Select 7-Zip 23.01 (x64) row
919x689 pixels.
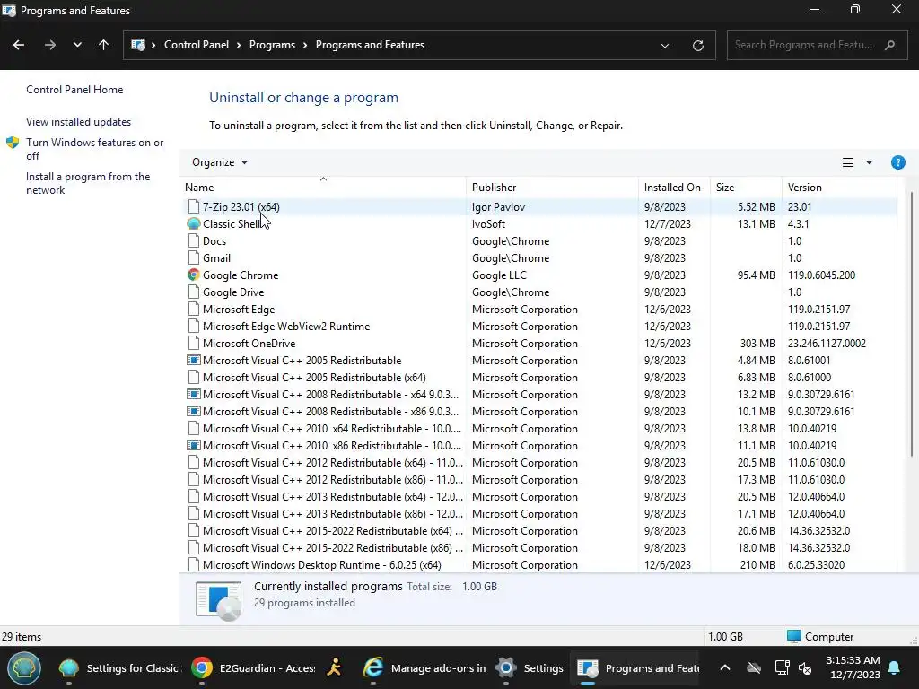tap(539, 207)
